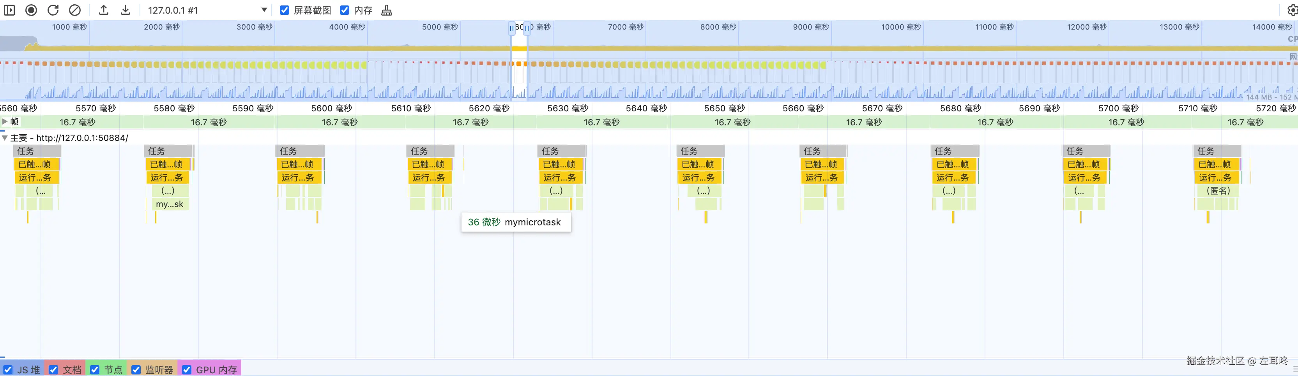Uncheck the 监听器 counter

click(136, 369)
